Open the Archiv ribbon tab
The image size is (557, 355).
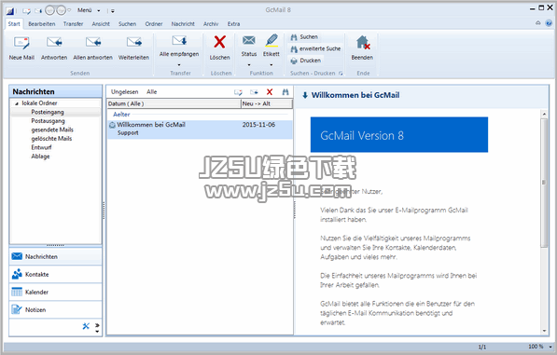pos(211,24)
